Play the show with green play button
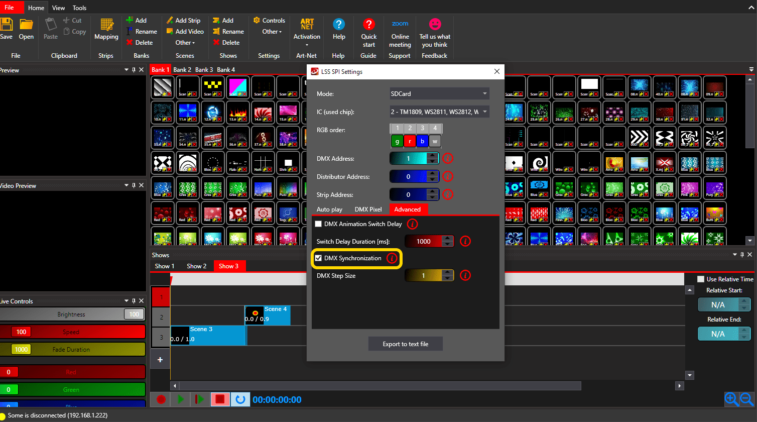 click(180, 399)
